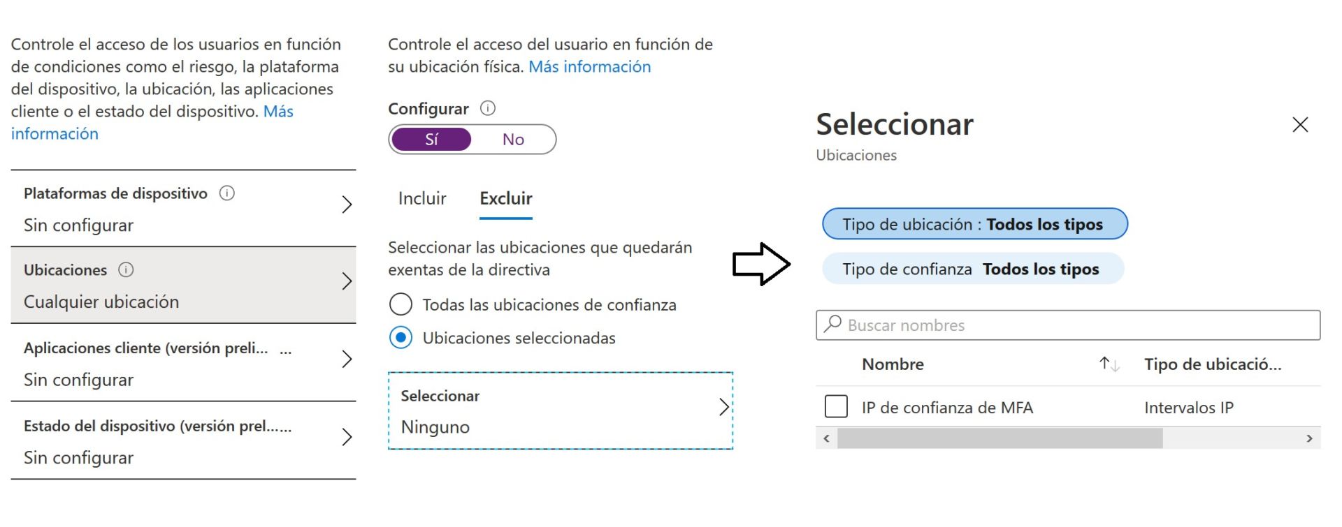Click the sort arrow on the Nombre column
The width and height of the screenshot is (1342, 527).
click(x=1107, y=364)
